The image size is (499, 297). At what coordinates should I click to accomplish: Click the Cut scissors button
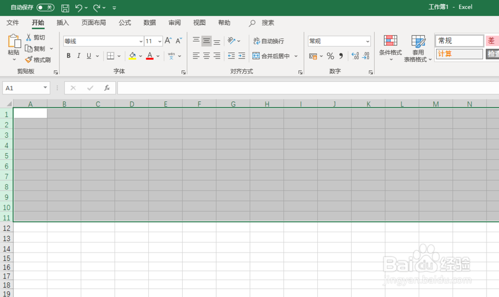[35, 37]
